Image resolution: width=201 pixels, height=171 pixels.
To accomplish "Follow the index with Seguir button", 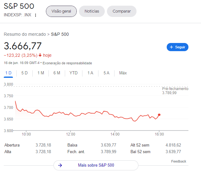I will pos(177,47).
